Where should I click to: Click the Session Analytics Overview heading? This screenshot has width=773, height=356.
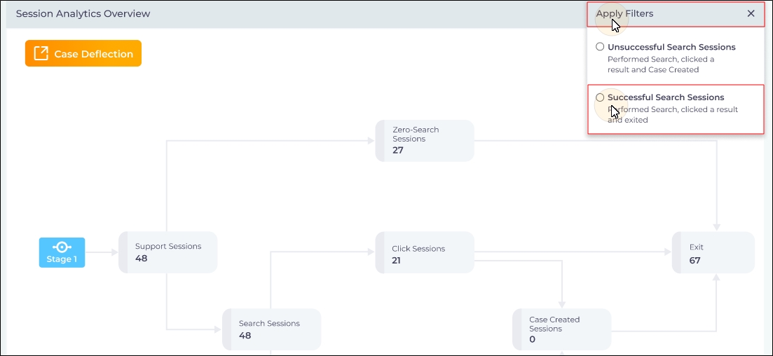pos(83,14)
